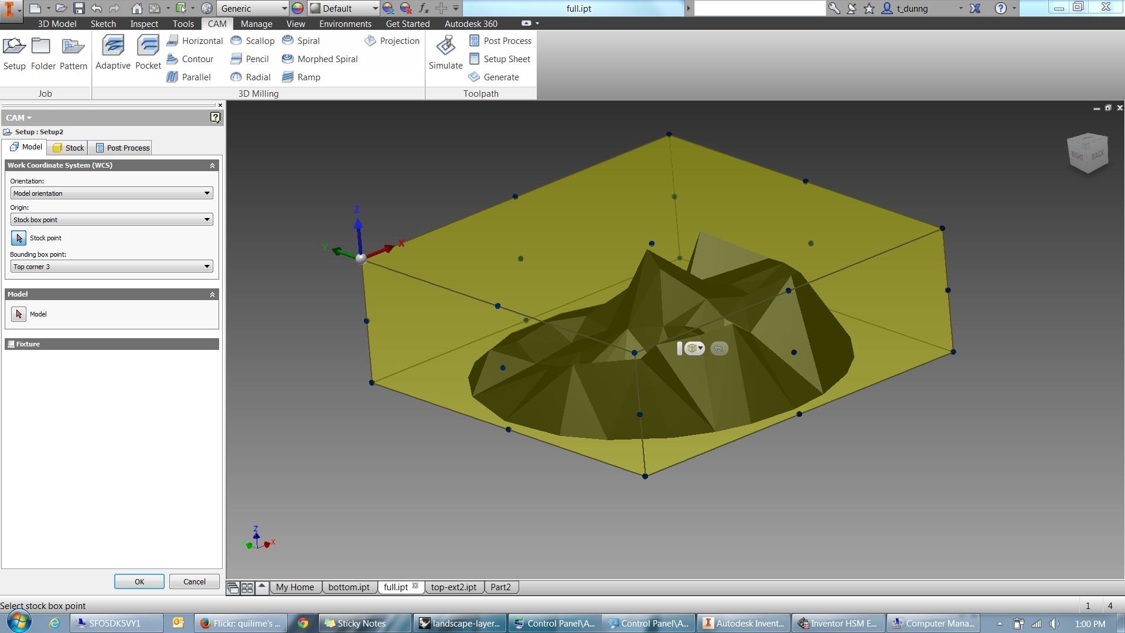The width and height of the screenshot is (1125, 633).
Task: Open the Pattern tool
Action: pos(73,53)
